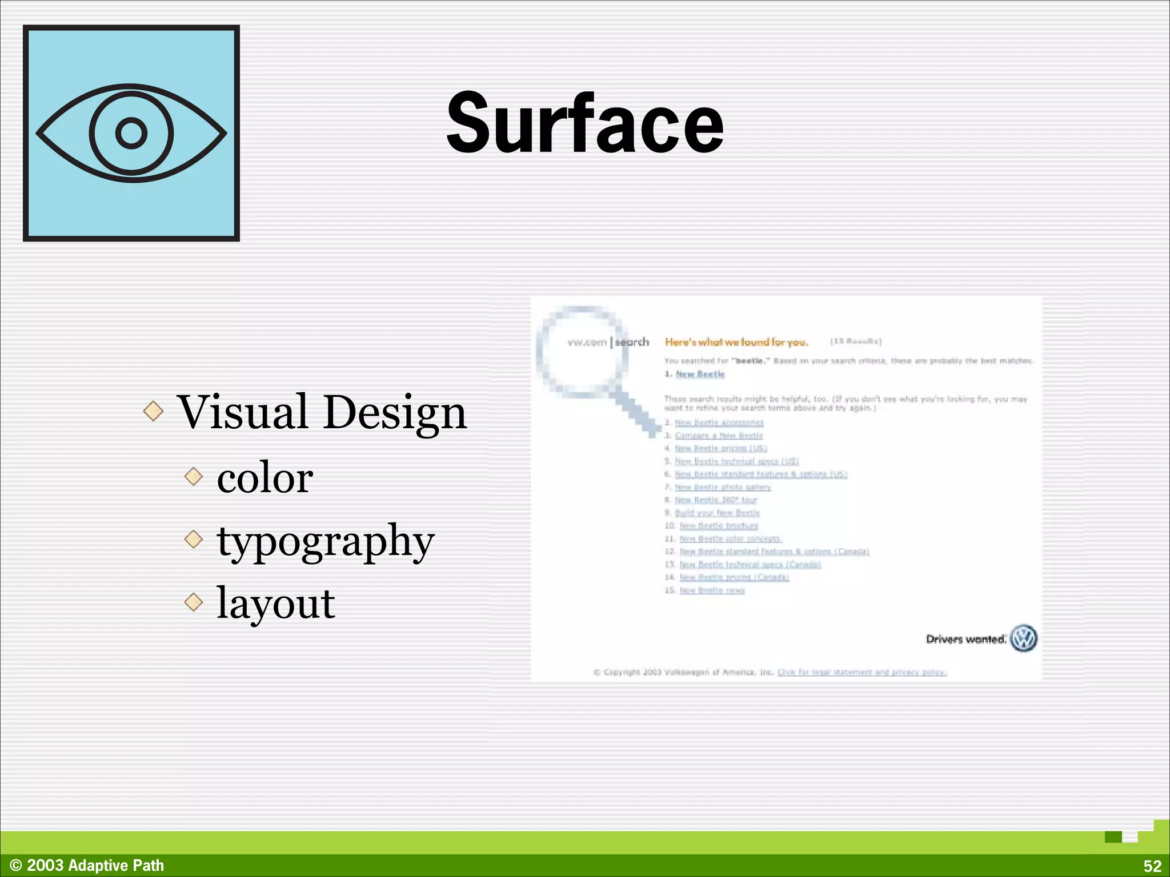The height and width of the screenshot is (877, 1170).
Task: Open the New Beetle news link
Action: 712,590
